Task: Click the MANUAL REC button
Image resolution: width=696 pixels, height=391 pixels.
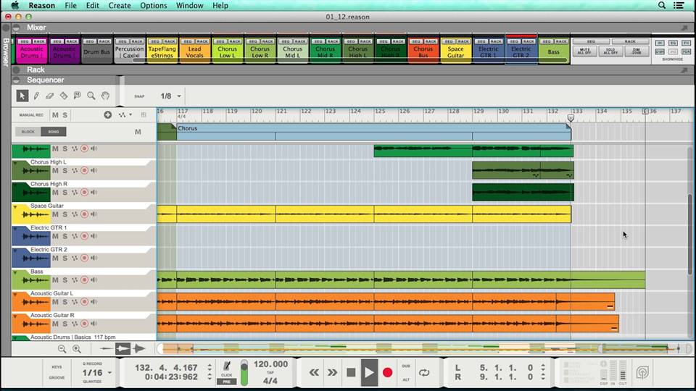Action: pyautogui.click(x=31, y=115)
